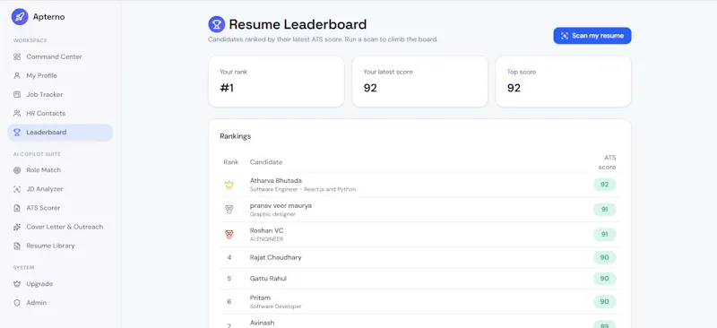Click the JD Analyzer scan icon
This screenshot has height=328, width=717.
tap(17, 189)
